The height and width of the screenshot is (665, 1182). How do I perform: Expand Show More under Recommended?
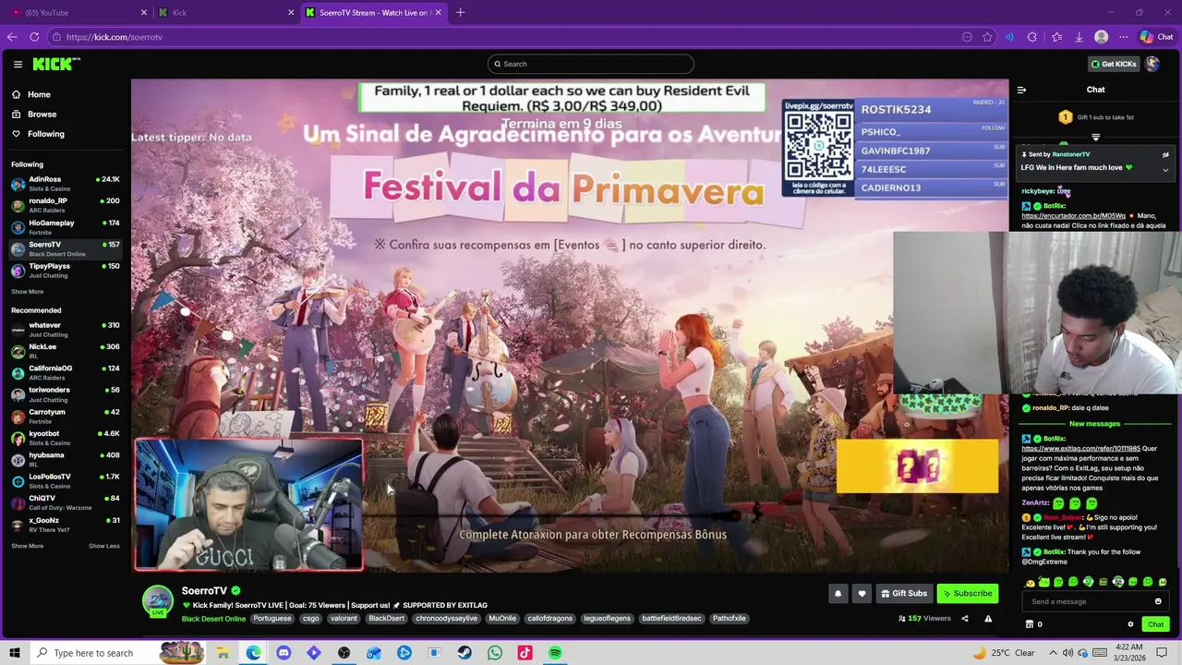tap(27, 546)
